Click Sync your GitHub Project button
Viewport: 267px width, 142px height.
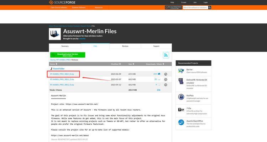173,7
